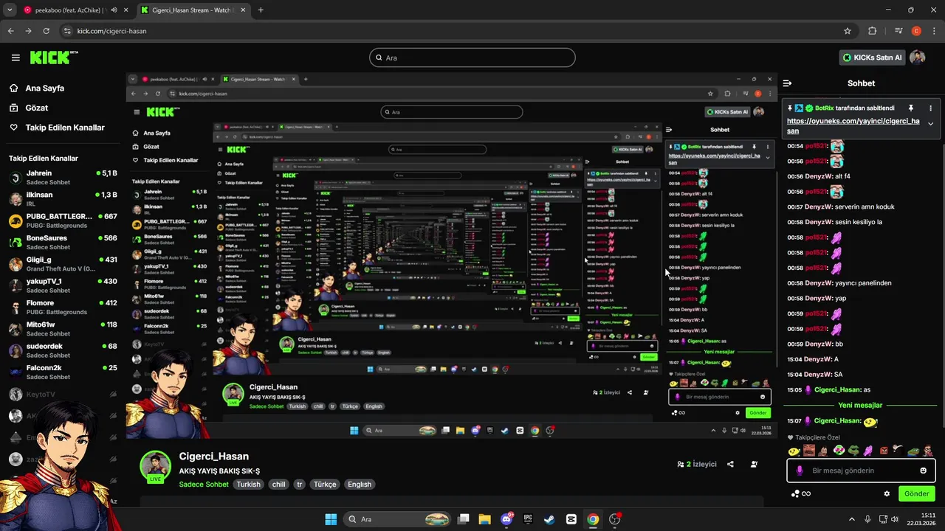Image resolution: width=945 pixels, height=531 pixels.
Task: Open ilkinsan followed channel
Action: (x=62, y=199)
